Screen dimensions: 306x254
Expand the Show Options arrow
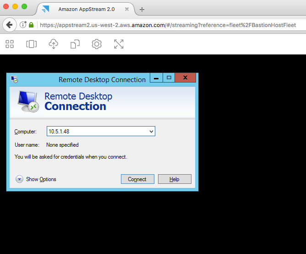click(x=19, y=179)
